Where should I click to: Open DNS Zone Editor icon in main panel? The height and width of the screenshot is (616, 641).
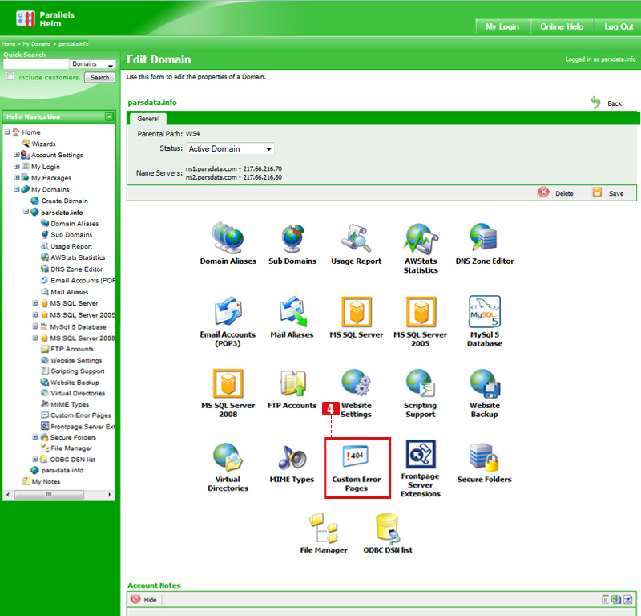coord(485,237)
